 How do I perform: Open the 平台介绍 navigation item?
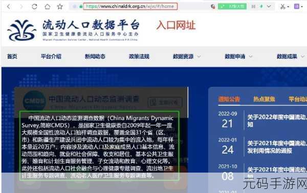pos(51,57)
